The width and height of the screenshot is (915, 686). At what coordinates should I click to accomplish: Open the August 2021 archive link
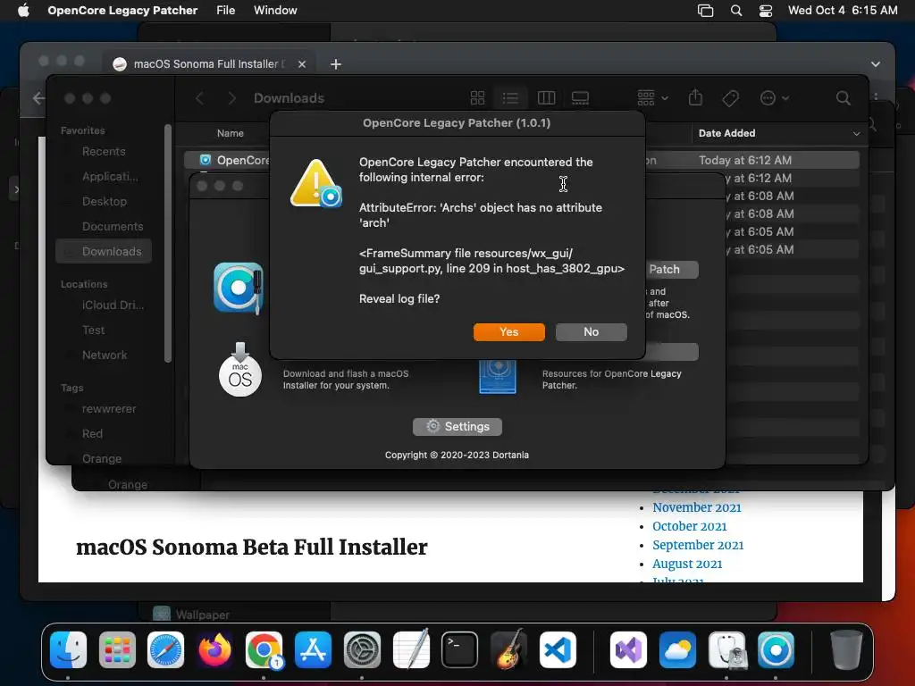coord(687,565)
